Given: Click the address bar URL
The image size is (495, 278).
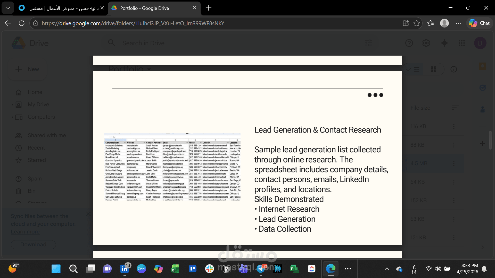Looking at the screenshot, I should [133, 23].
